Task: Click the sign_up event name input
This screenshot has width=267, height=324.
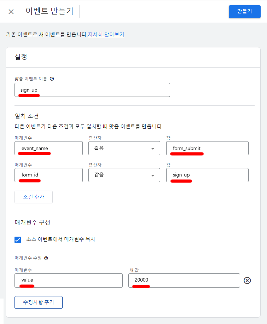Action: click(92, 90)
